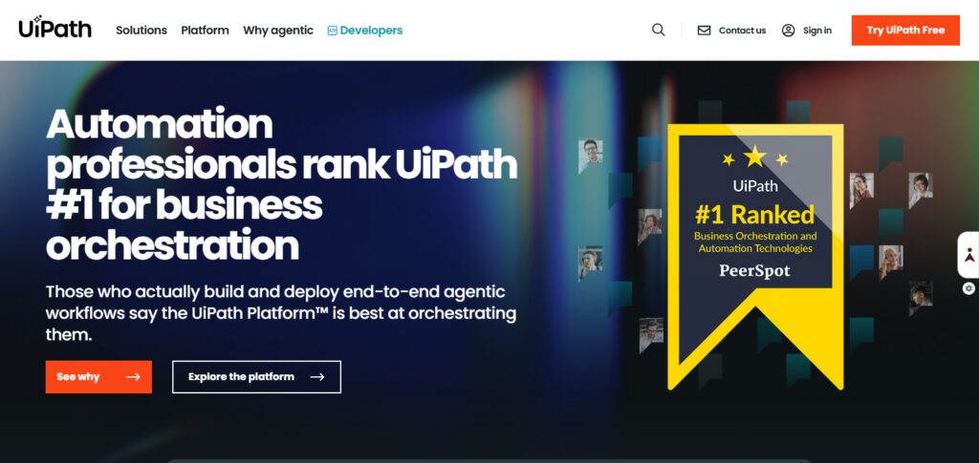Click Try UiPath Free button
Viewport: 979px width, 463px height.
(x=905, y=30)
